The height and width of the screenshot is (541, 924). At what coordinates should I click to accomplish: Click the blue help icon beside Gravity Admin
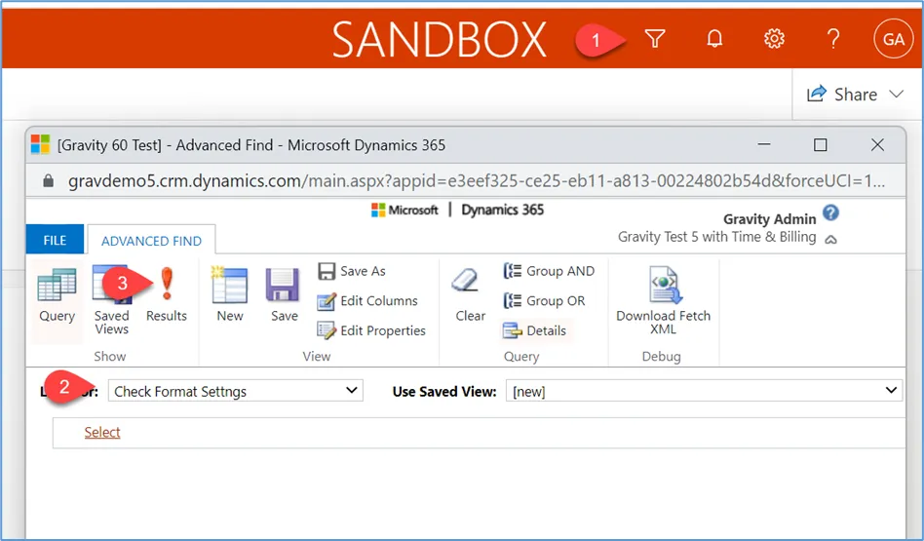tap(830, 213)
